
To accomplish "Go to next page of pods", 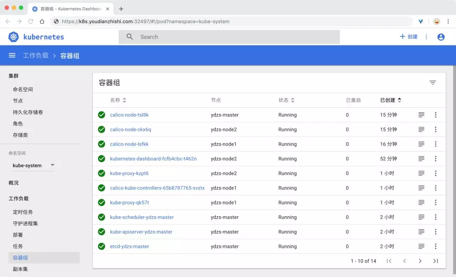I will point(420,261).
